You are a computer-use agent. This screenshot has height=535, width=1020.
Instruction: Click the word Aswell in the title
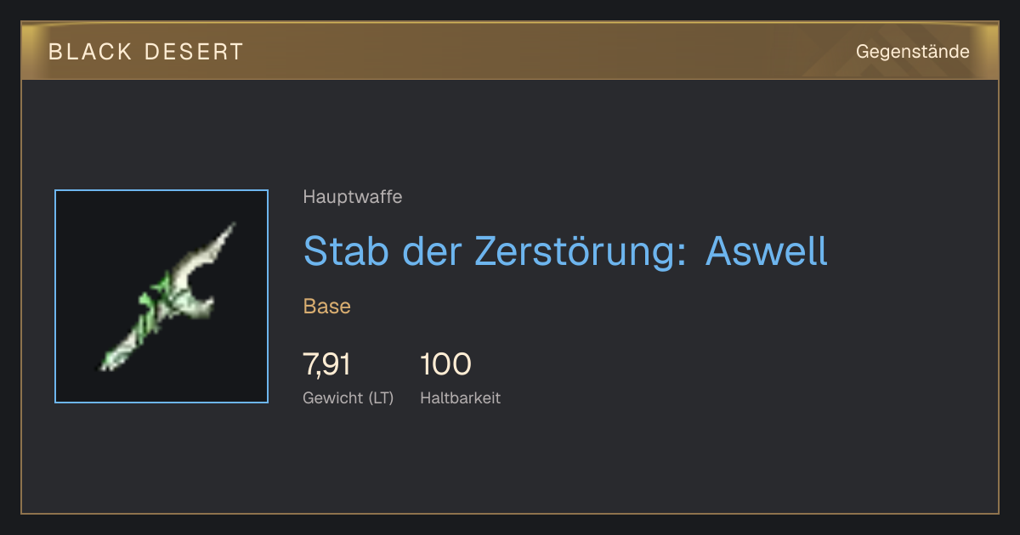click(767, 251)
